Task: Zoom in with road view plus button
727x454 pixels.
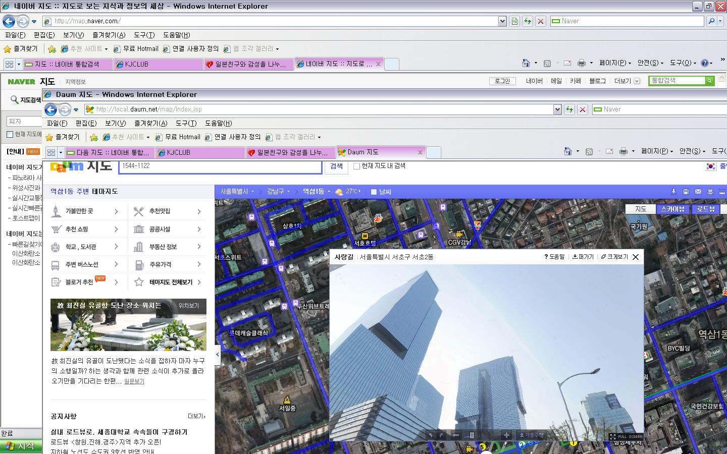Action: (x=506, y=435)
